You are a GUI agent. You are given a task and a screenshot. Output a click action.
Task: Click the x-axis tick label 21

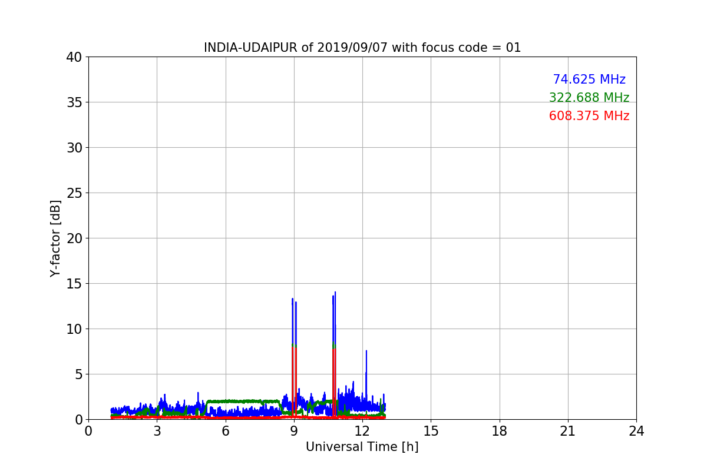(568, 431)
